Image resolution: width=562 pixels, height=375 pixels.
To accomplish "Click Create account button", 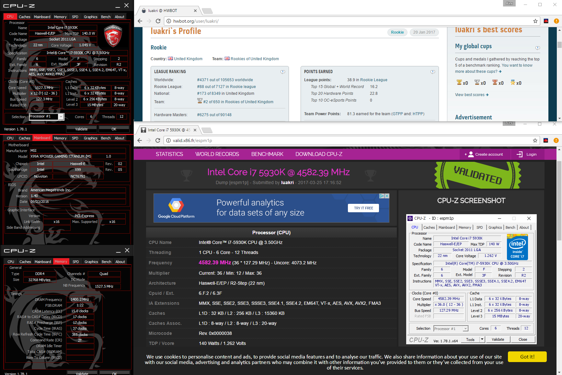I will pyautogui.click(x=485, y=154).
